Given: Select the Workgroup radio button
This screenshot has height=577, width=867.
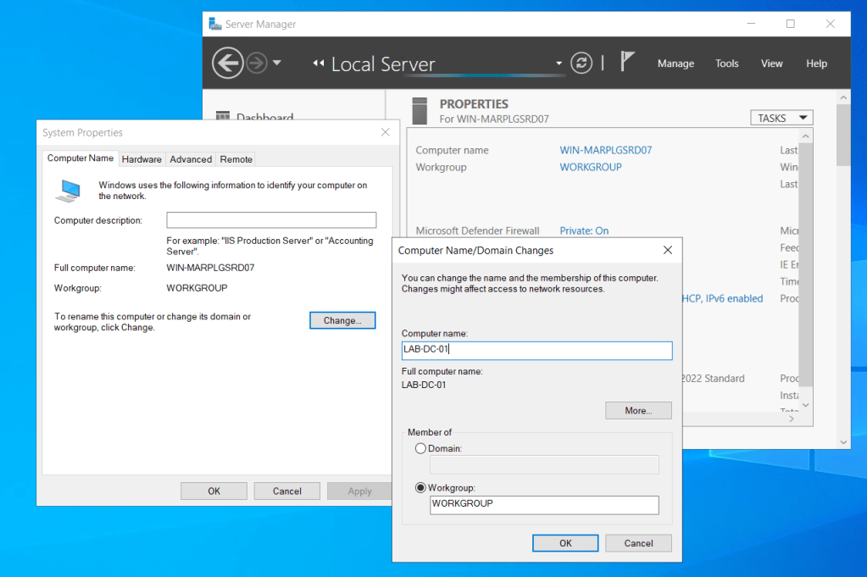Looking at the screenshot, I should tap(420, 488).
